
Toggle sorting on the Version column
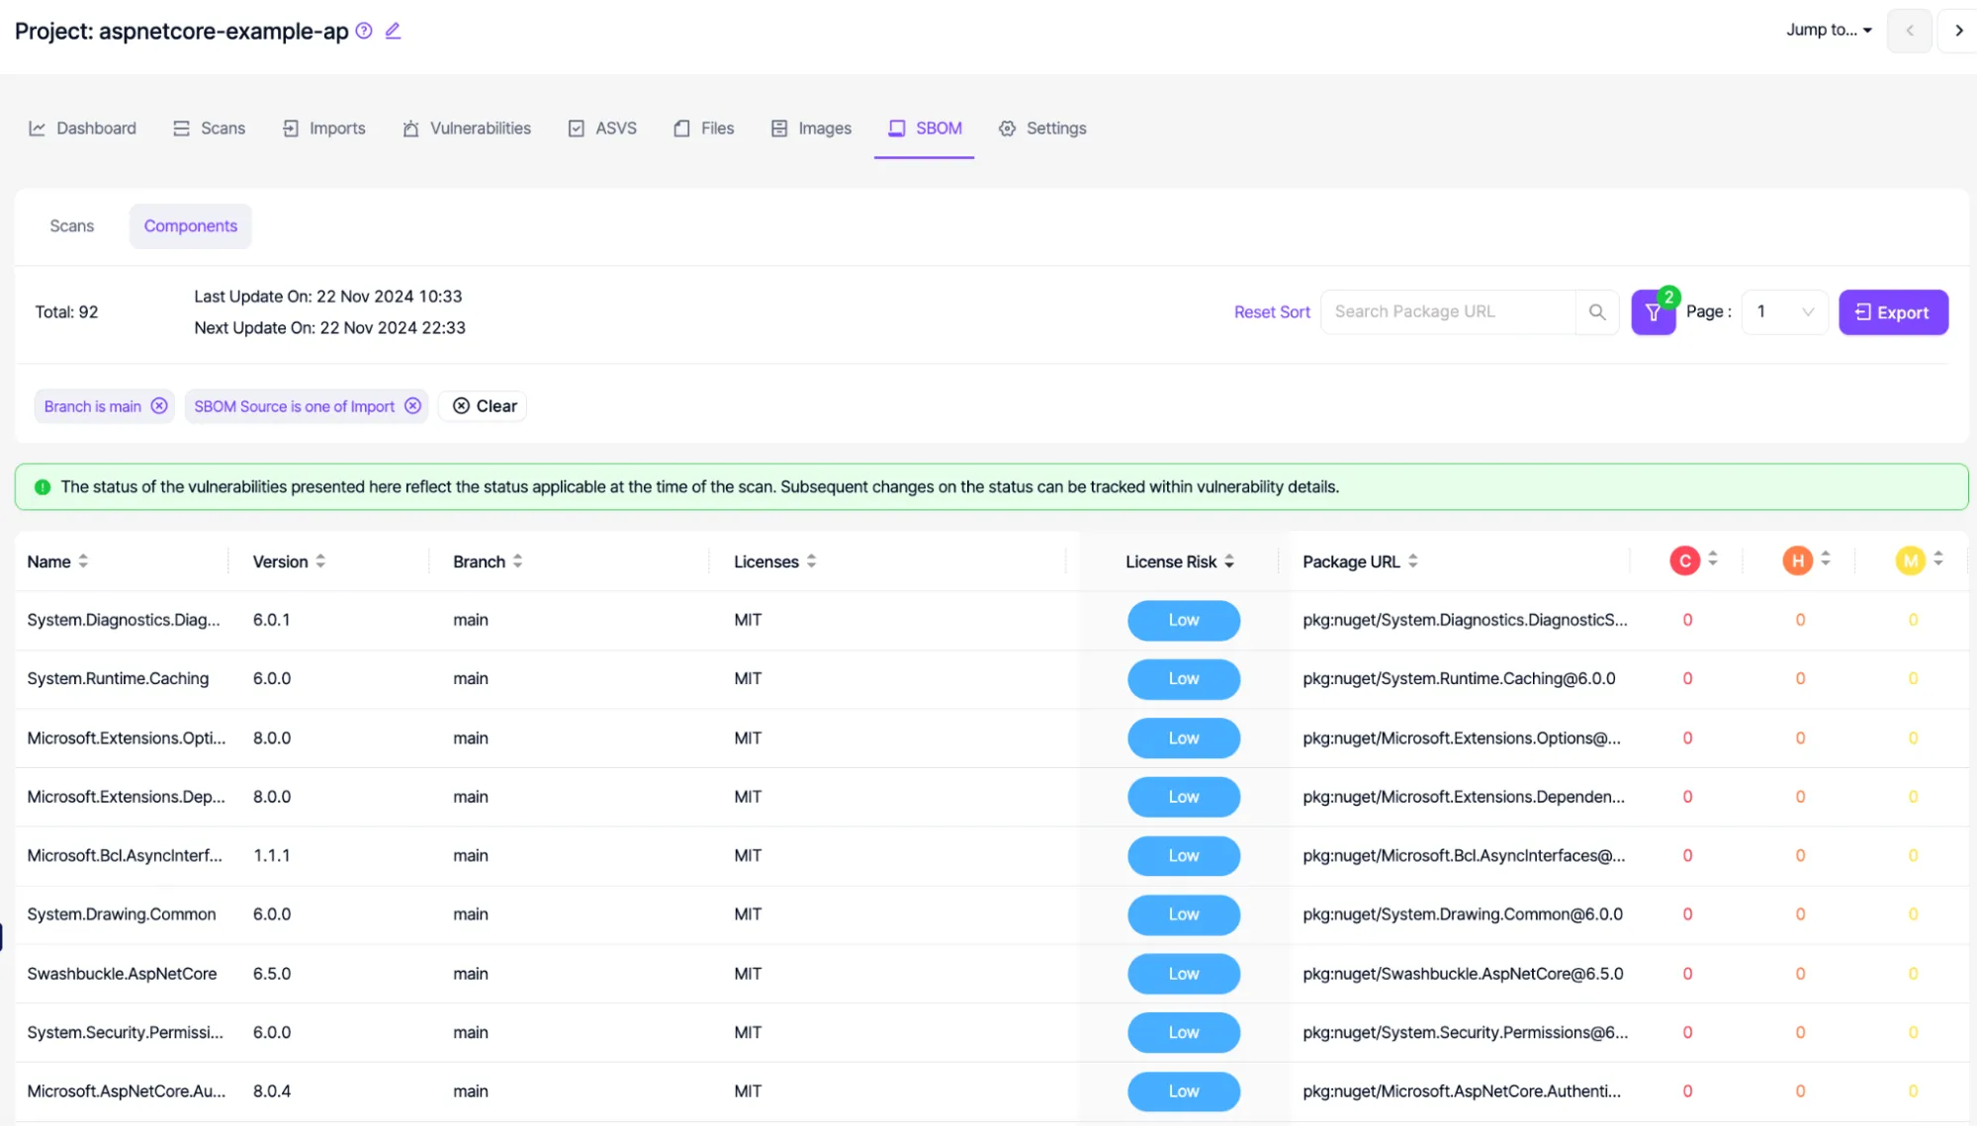click(x=320, y=561)
